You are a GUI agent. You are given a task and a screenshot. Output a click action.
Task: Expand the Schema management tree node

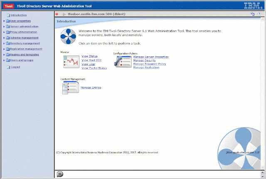click(4, 38)
